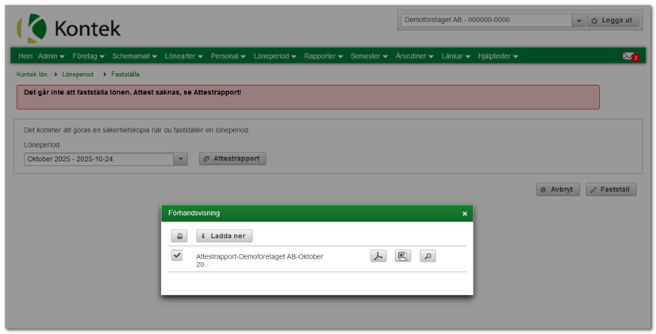Go to Hem in navigation bar
The image size is (656, 334).
(25, 56)
